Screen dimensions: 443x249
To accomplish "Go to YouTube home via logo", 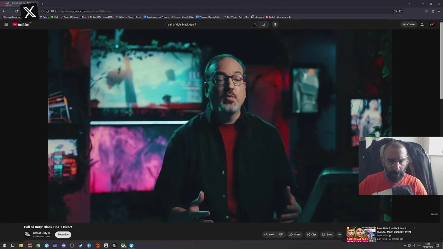I will click(21, 24).
